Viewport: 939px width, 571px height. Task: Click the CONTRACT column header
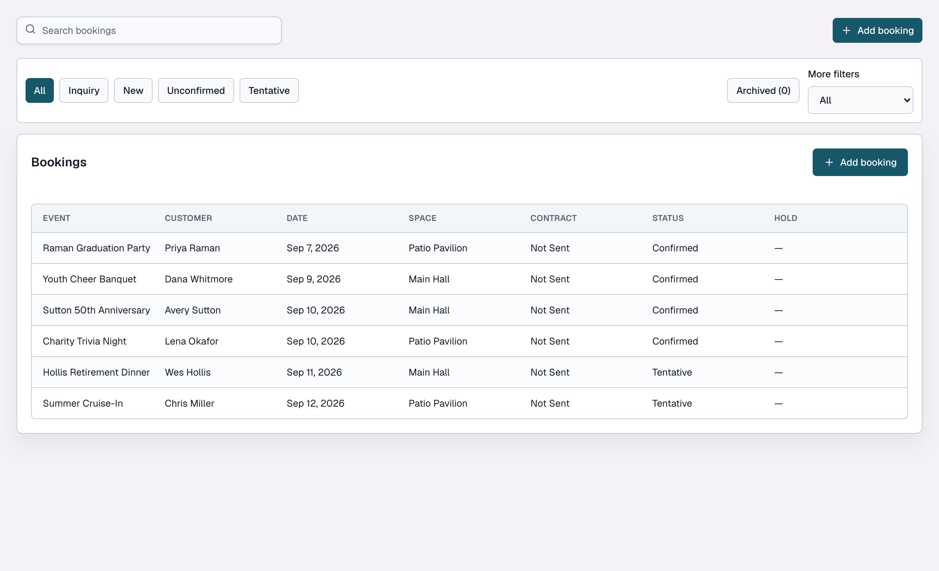[x=553, y=218]
